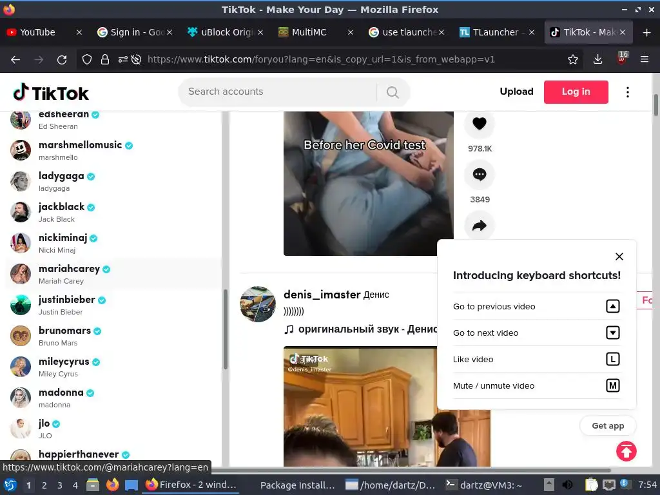
Task: Click the L key icon for Like video
Action: [x=612, y=359]
